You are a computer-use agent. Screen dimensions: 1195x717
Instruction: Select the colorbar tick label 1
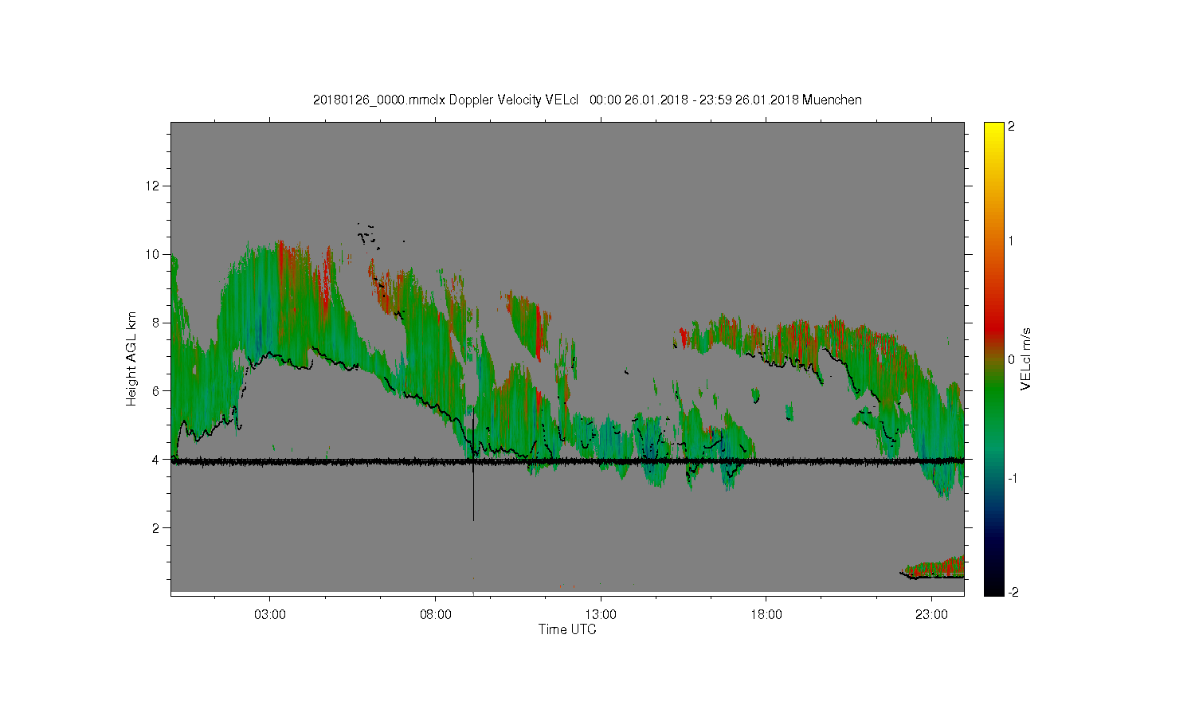[x=1011, y=241]
